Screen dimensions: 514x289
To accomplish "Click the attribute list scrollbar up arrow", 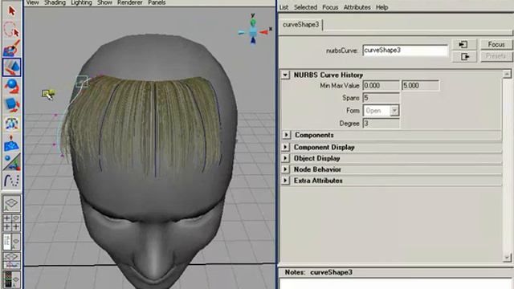I will pyautogui.click(x=507, y=74).
